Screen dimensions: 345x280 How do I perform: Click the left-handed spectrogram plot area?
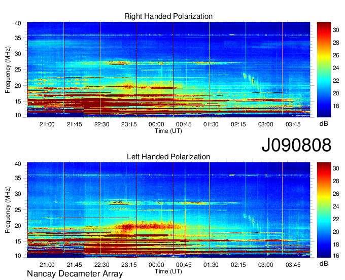[168, 210]
